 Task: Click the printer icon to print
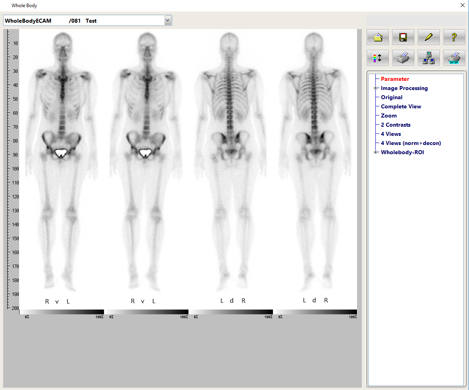click(403, 58)
